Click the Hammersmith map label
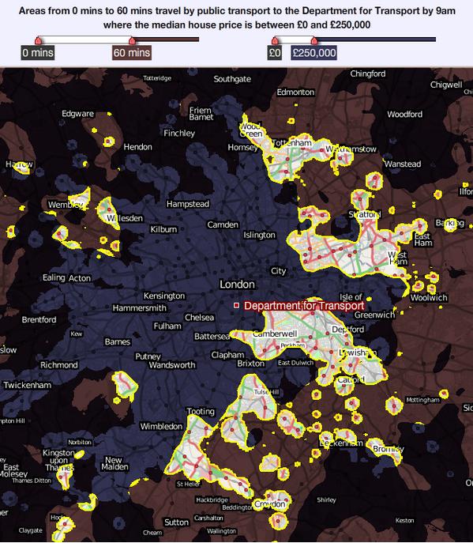 click(x=140, y=308)
